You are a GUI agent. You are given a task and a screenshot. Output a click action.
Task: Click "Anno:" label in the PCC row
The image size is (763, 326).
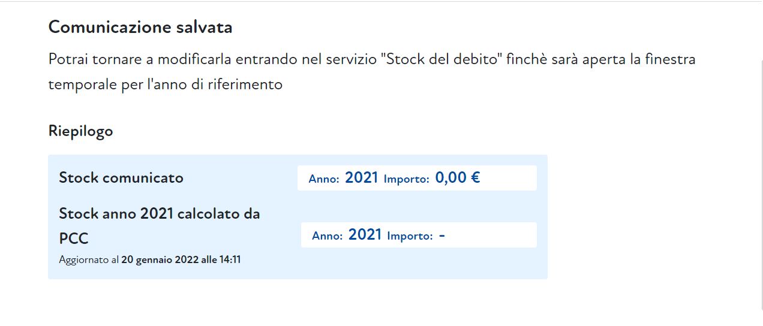(327, 236)
